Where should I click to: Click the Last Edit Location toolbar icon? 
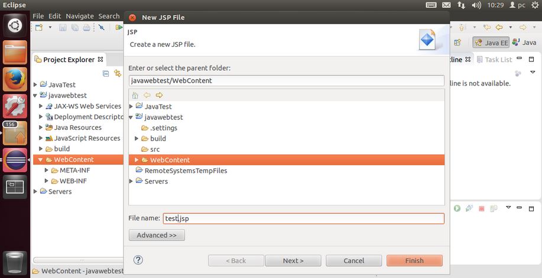point(487,27)
